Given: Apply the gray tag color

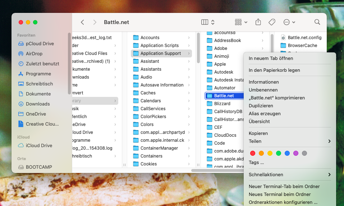Looking at the screenshot, I should [304, 153].
